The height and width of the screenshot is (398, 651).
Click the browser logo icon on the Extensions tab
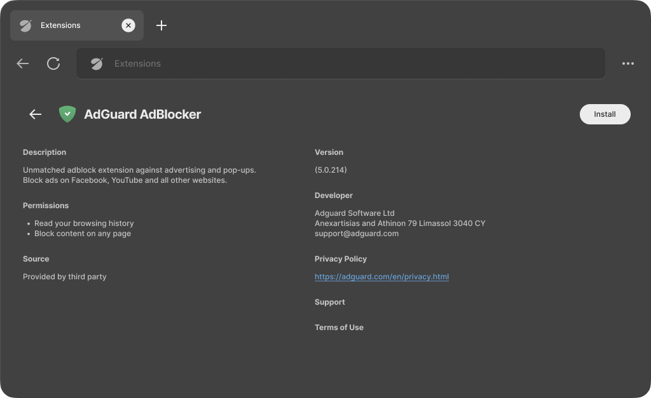26,25
